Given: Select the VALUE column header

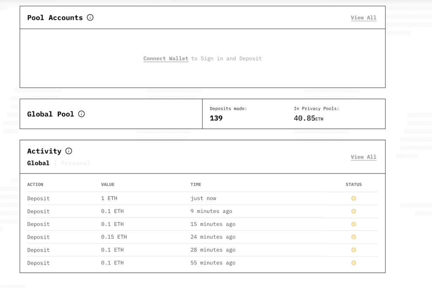Looking at the screenshot, I should (x=108, y=185).
